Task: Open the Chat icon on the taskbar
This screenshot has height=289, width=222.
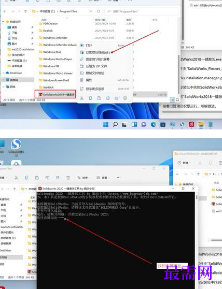Action: (144, 125)
